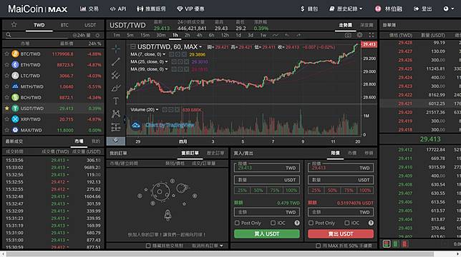Set buy amount to 50% preset
The height and width of the screenshot is (257, 461).
[258, 190]
